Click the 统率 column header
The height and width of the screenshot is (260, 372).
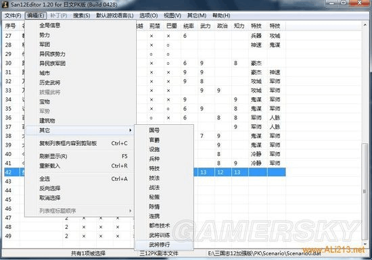pos(189,26)
